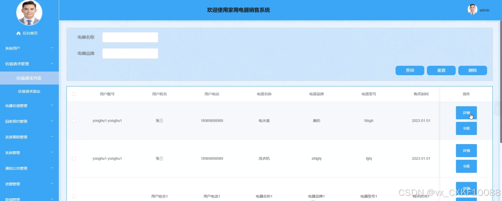502x201 pixels.
Task: Click the home icon beside 后台首页
Action: [x=19, y=33]
